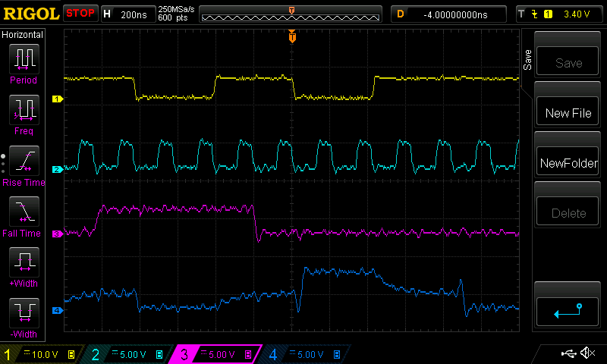Image resolution: width=607 pixels, height=364 pixels.
Task: Open the Save menu button
Action: (568, 61)
